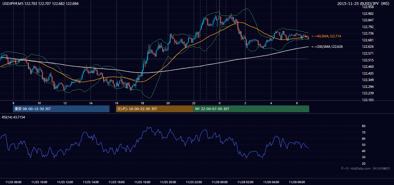
Task: Click the 11/26 02:00 time axis label
Action: pos(245,182)
